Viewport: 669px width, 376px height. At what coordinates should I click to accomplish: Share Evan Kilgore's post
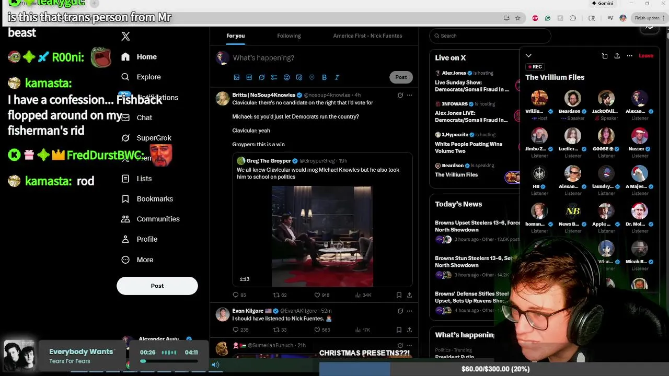click(x=409, y=330)
